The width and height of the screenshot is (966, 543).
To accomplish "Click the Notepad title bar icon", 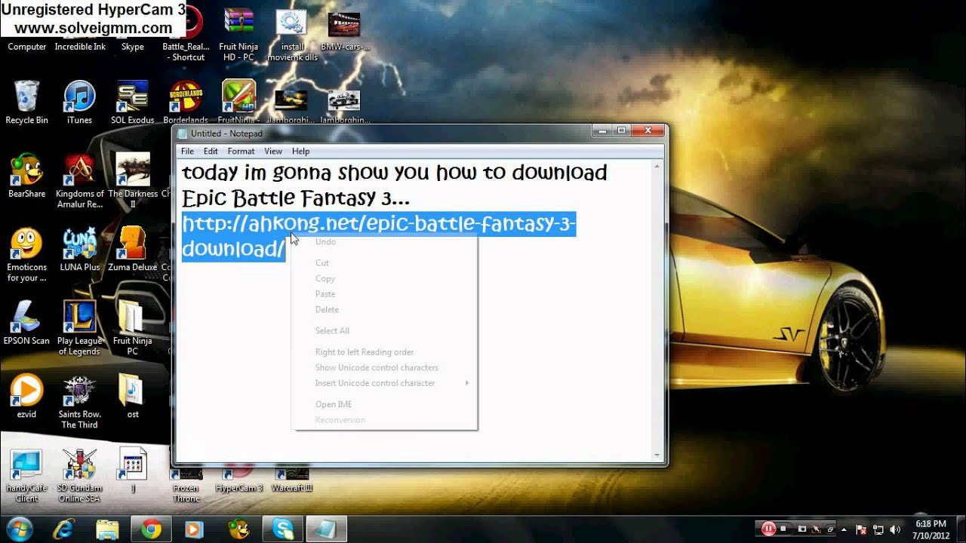I will coord(182,133).
